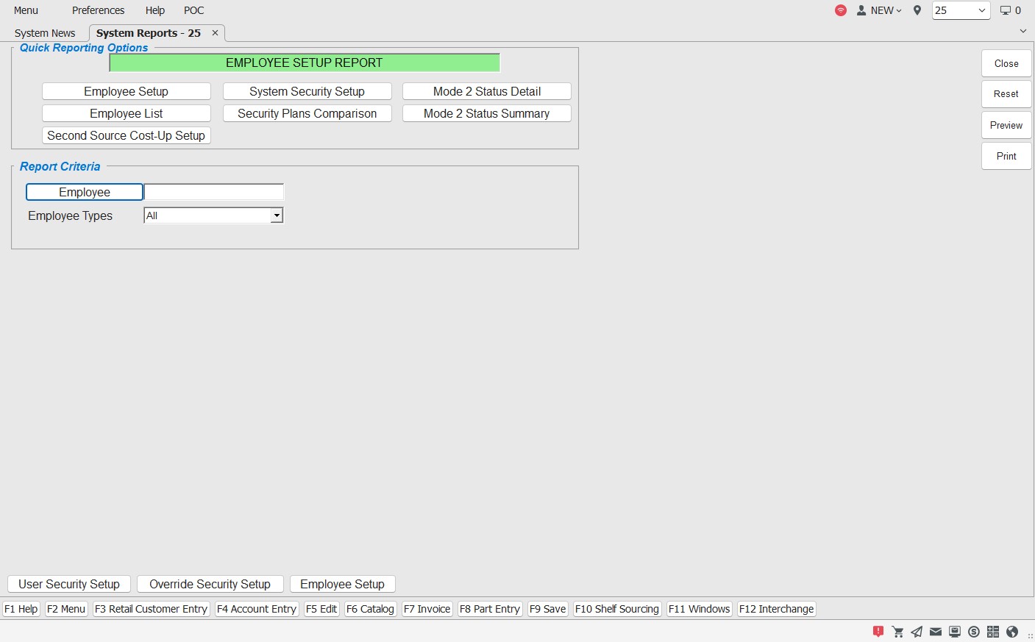Click the Preview button
This screenshot has width=1035, height=642.
click(1006, 125)
